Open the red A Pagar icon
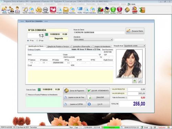The height and width of the screenshot is (129, 172). click(x=119, y=10)
